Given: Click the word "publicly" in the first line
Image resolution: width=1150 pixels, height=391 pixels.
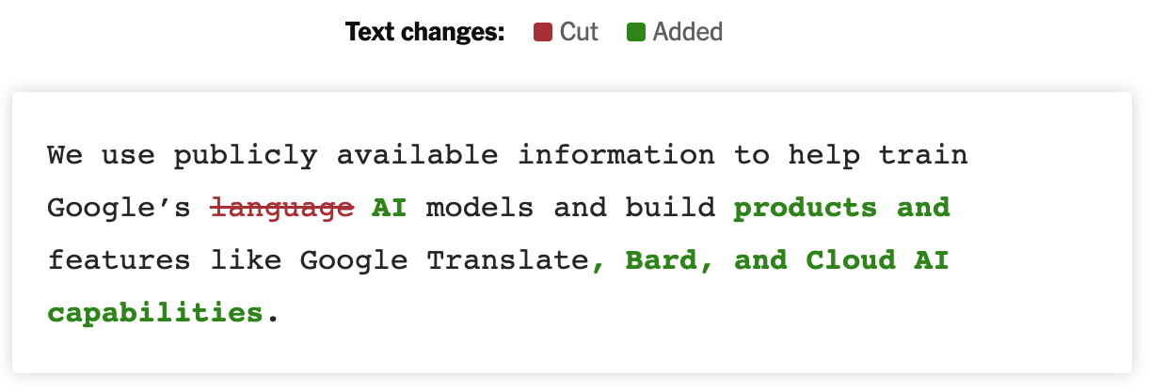Looking at the screenshot, I should 245,154.
